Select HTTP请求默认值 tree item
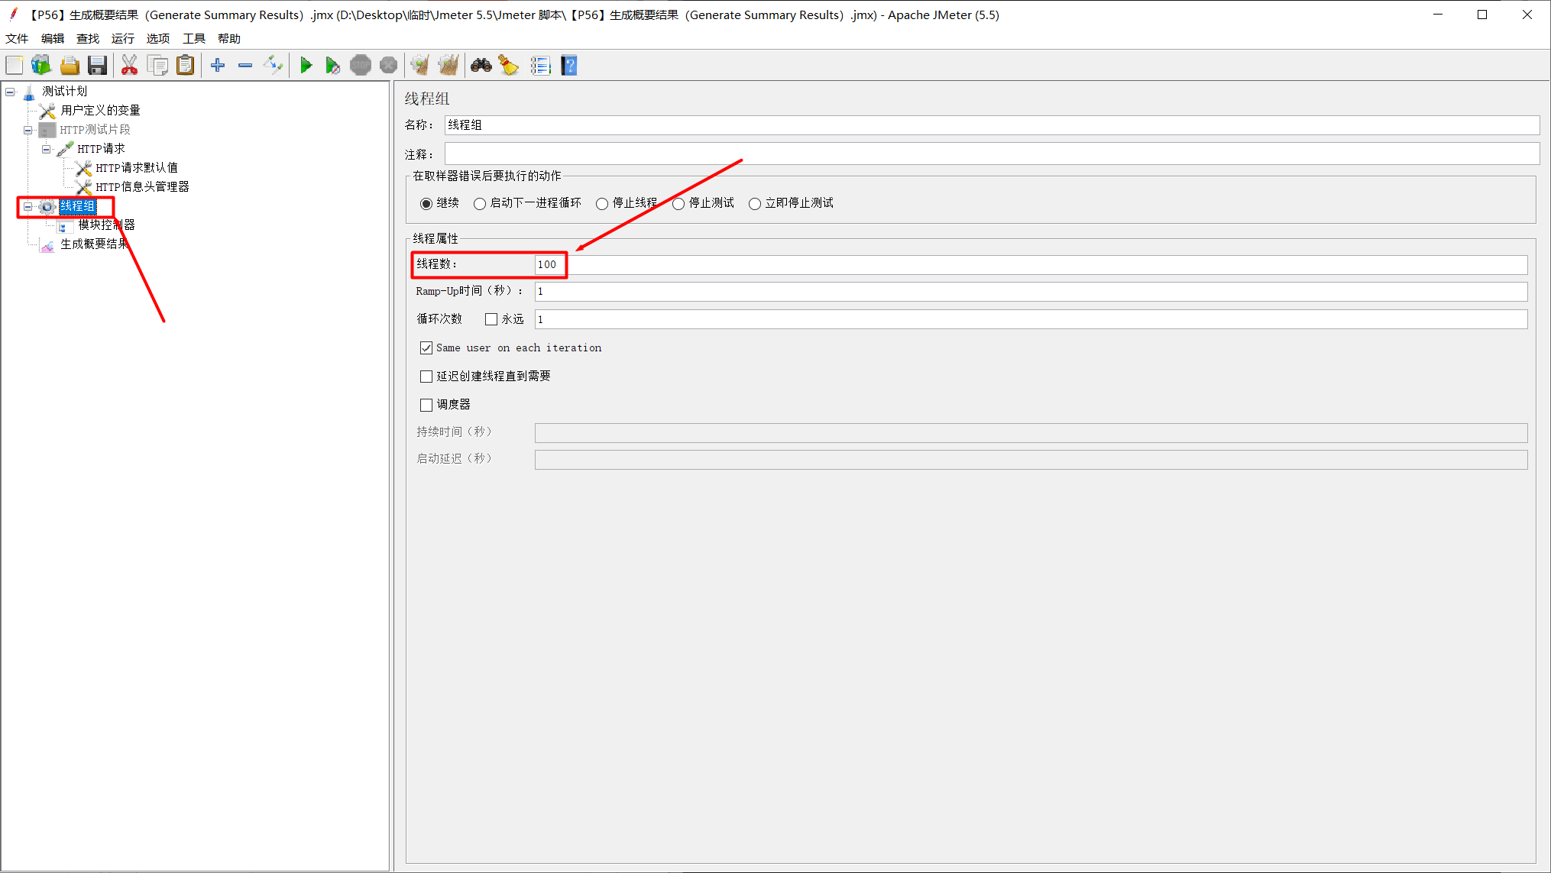The image size is (1551, 873). [x=137, y=168]
